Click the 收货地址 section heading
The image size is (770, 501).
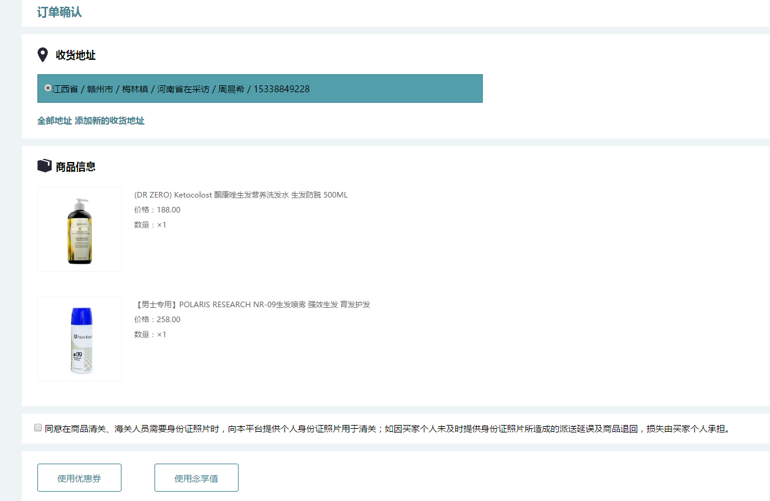pos(75,55)
